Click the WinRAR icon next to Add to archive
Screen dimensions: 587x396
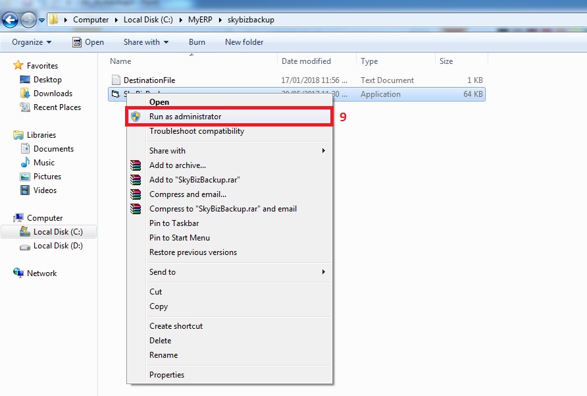tap(136, 165)
